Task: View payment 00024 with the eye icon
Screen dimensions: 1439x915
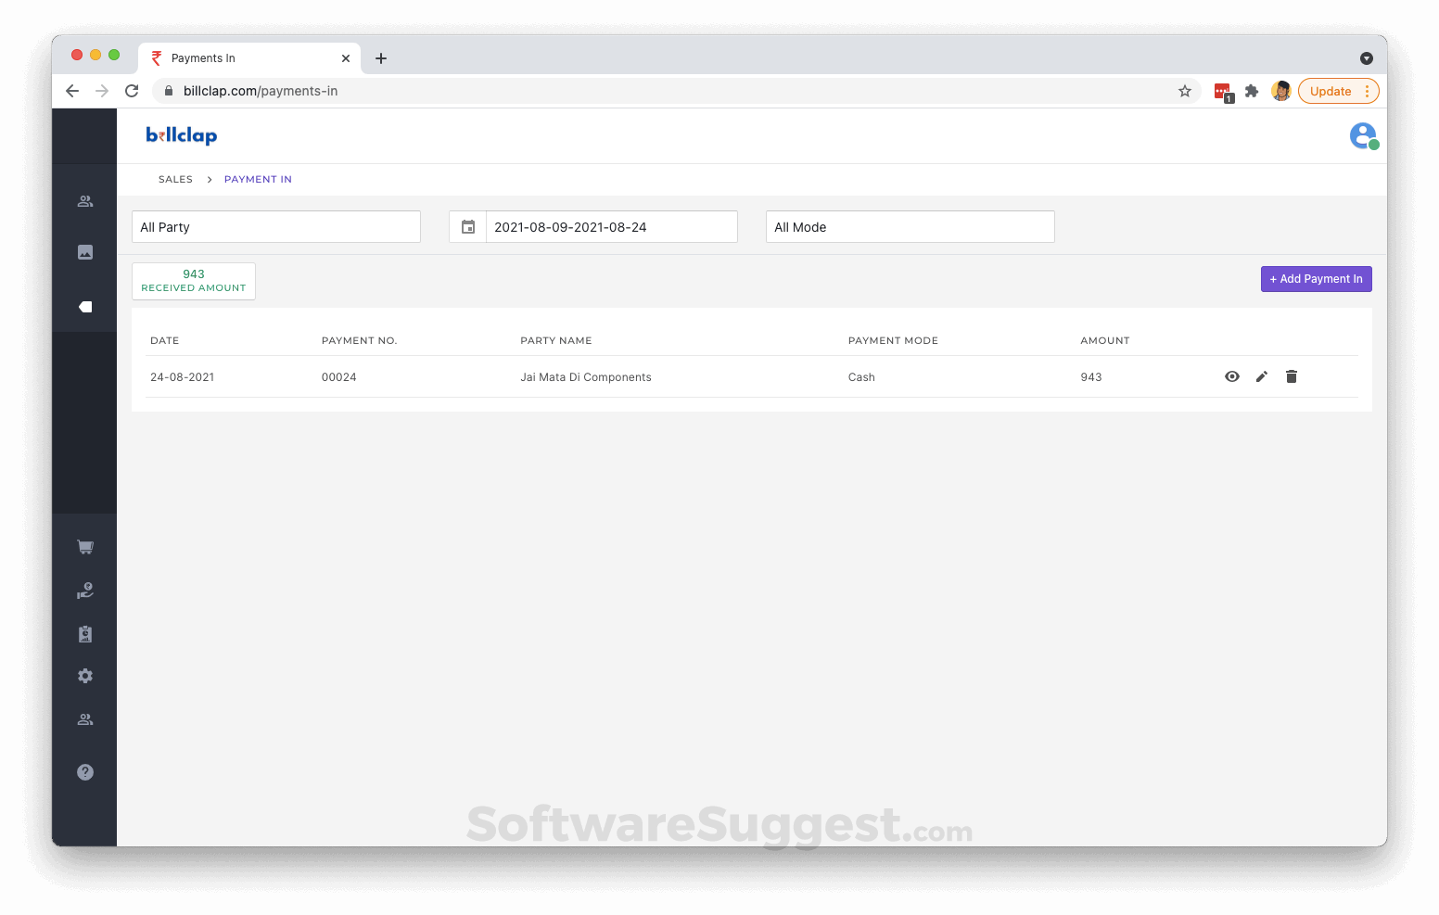Action: 1231,376
